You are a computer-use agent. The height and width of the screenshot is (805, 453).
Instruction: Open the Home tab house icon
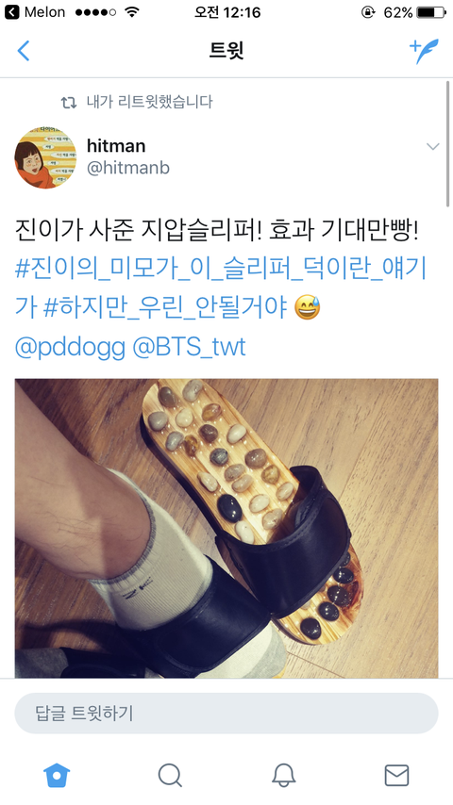(x=57, y=774)
